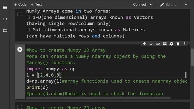
Task: Open more cell actions menu
Action: [x=185, y=44]
